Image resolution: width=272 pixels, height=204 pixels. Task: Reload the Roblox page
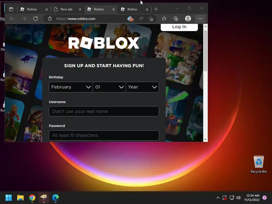point(36,19)
